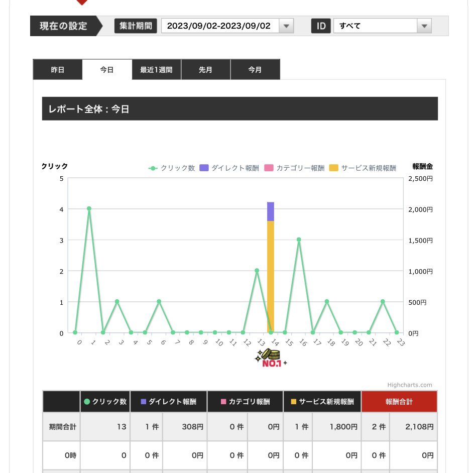Screen dimensions: 476x473
Task: Click the 2,500円 axis label
Action: (420, 179)
